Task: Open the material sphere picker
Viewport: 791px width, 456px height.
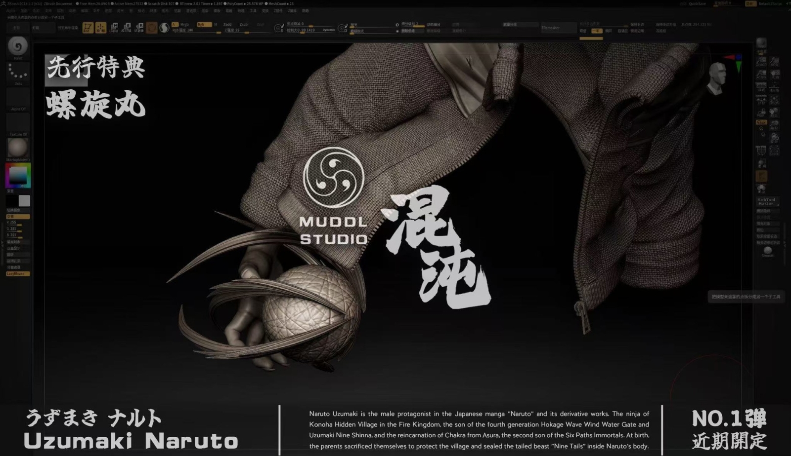Action: pyautogui.click(x=18, y=148)
